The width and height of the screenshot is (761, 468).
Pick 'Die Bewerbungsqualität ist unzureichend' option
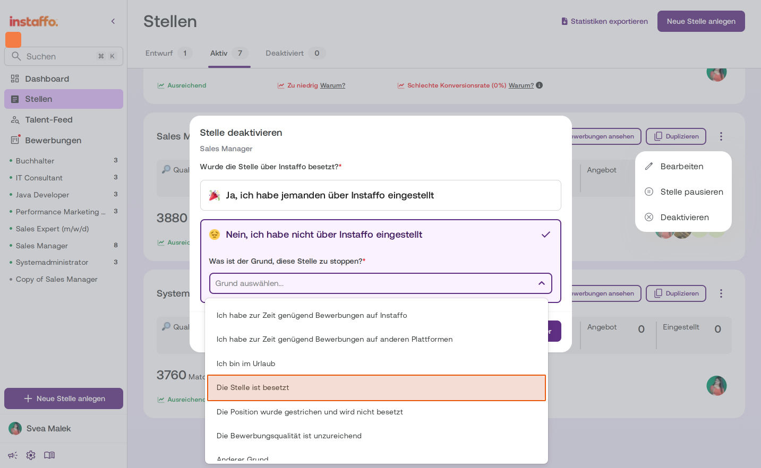[x=377, y=436]
